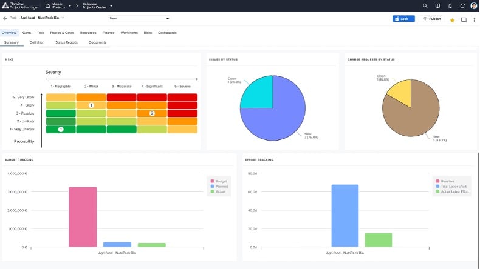The height and width of the screenshot is (269, 480).
Task: Toggle the favorite star for this project
Action: 452,19
